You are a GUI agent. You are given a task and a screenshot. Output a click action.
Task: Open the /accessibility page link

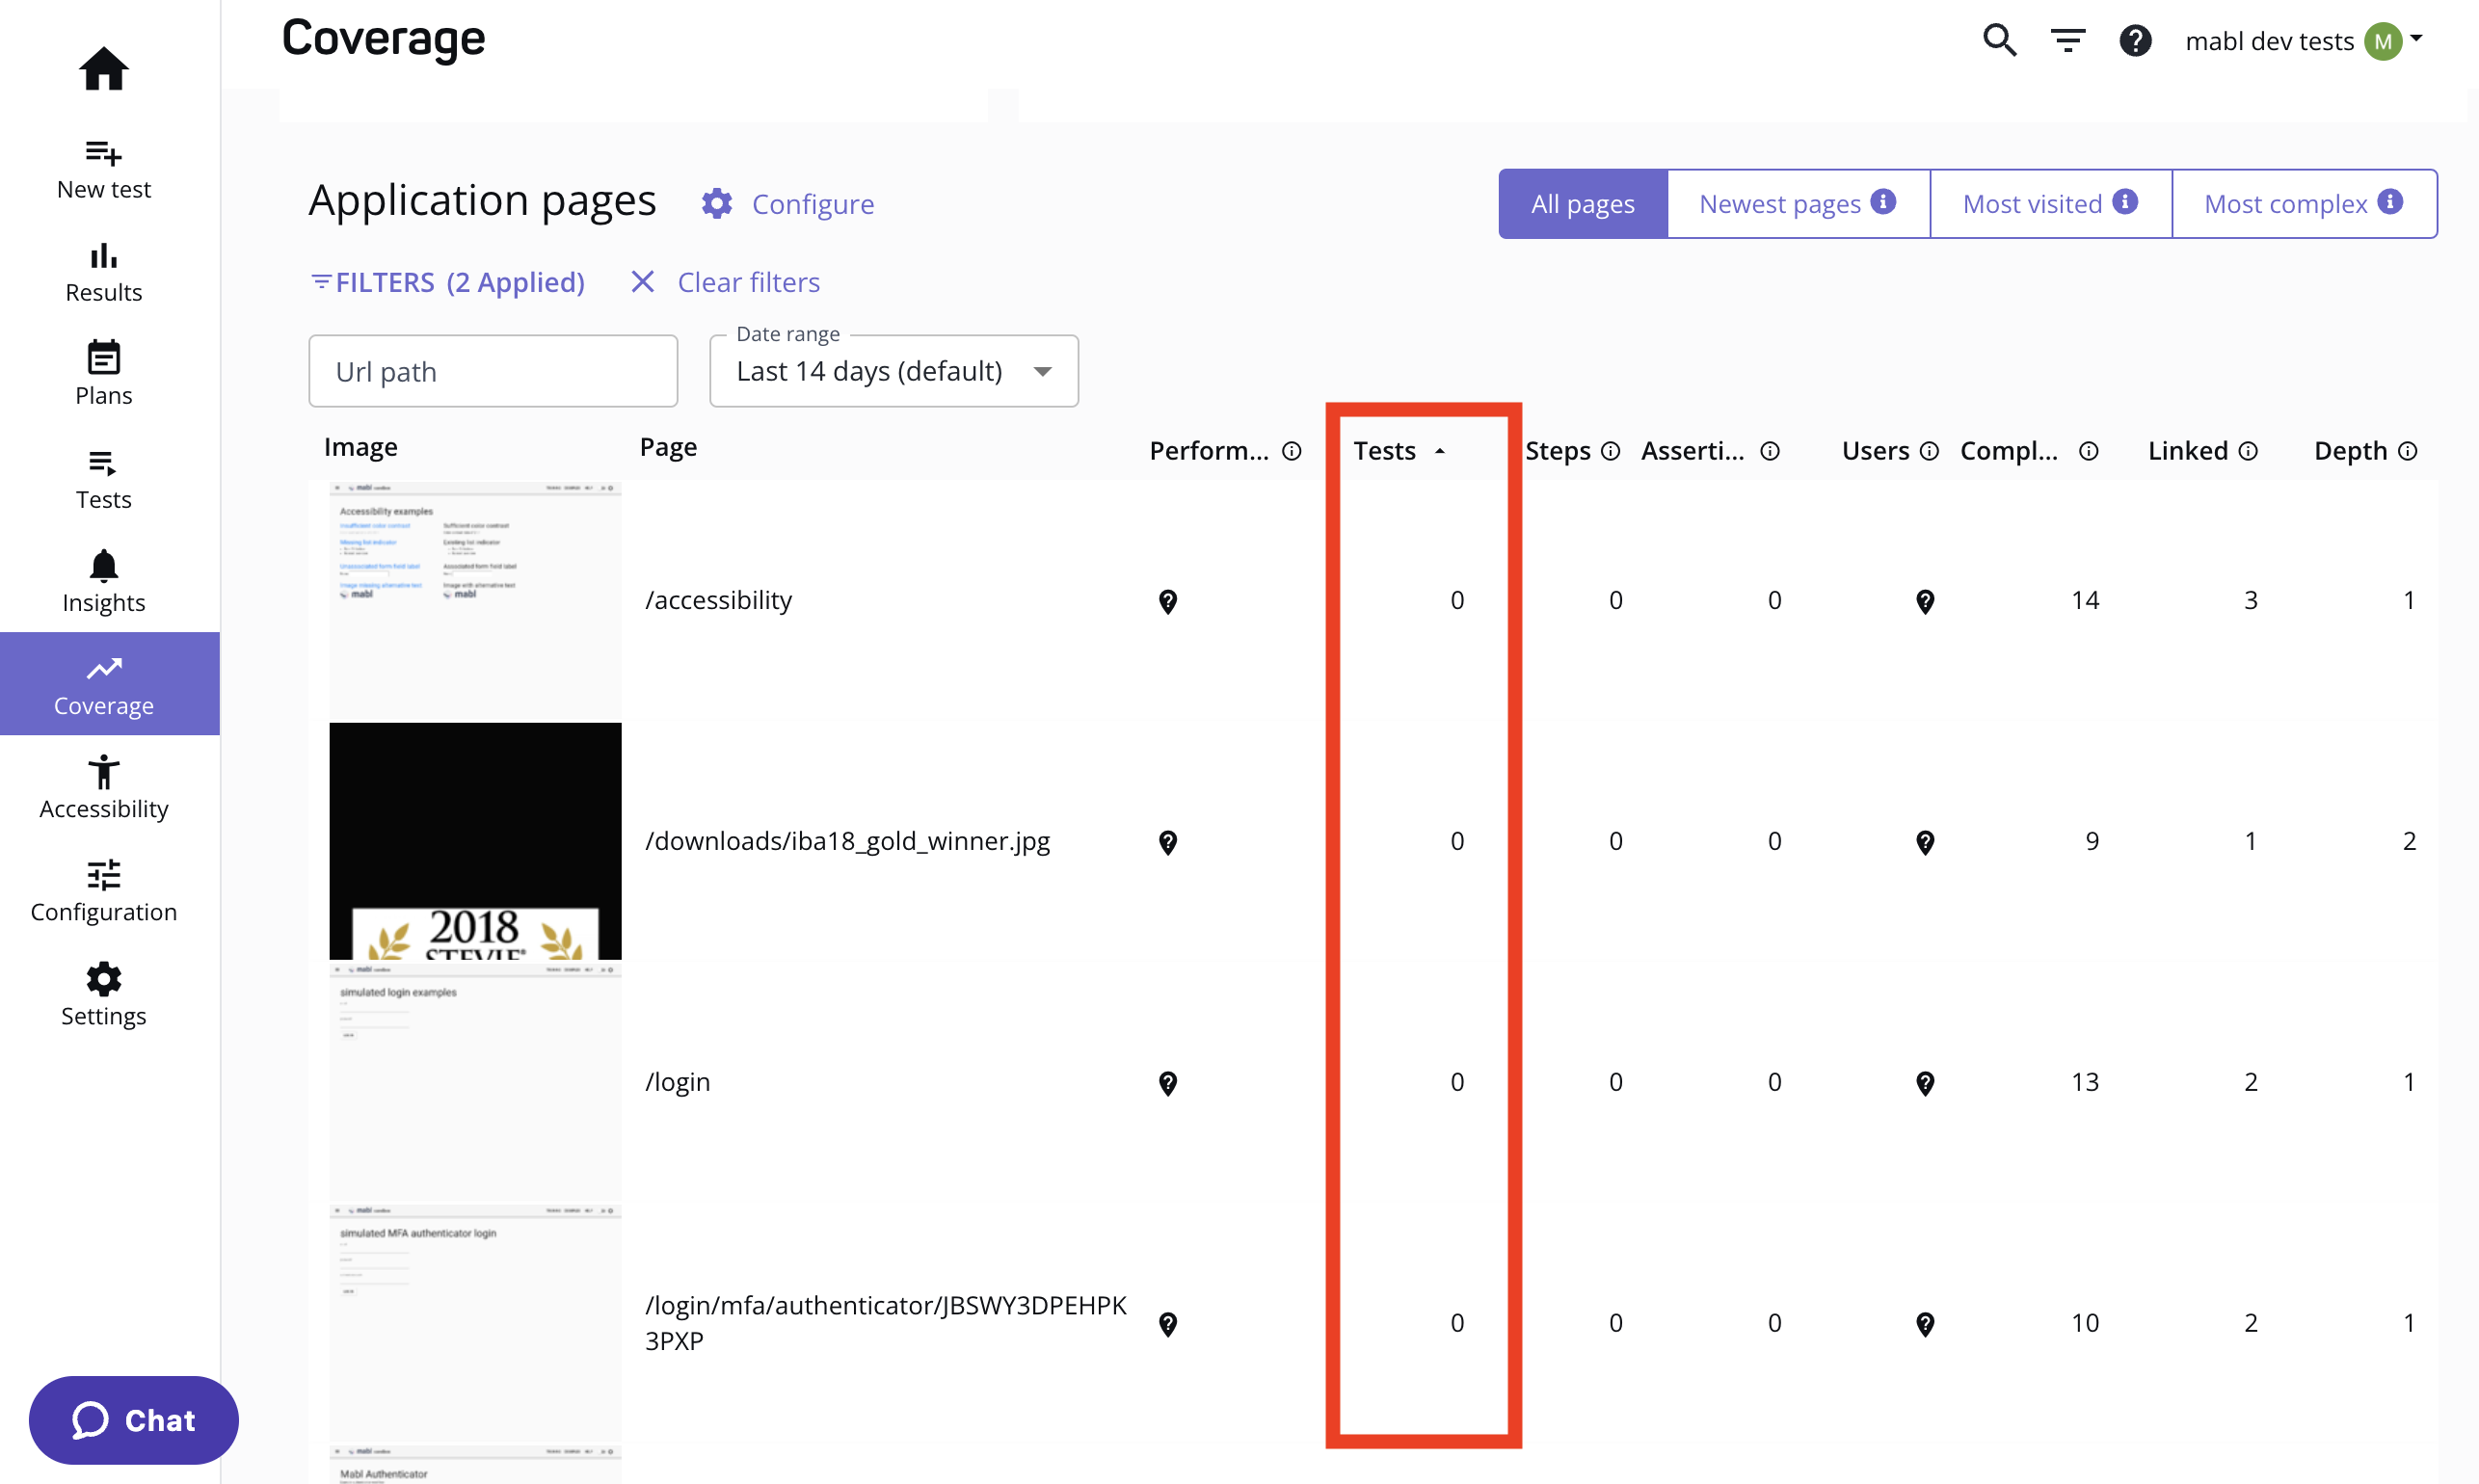point(718,600)
